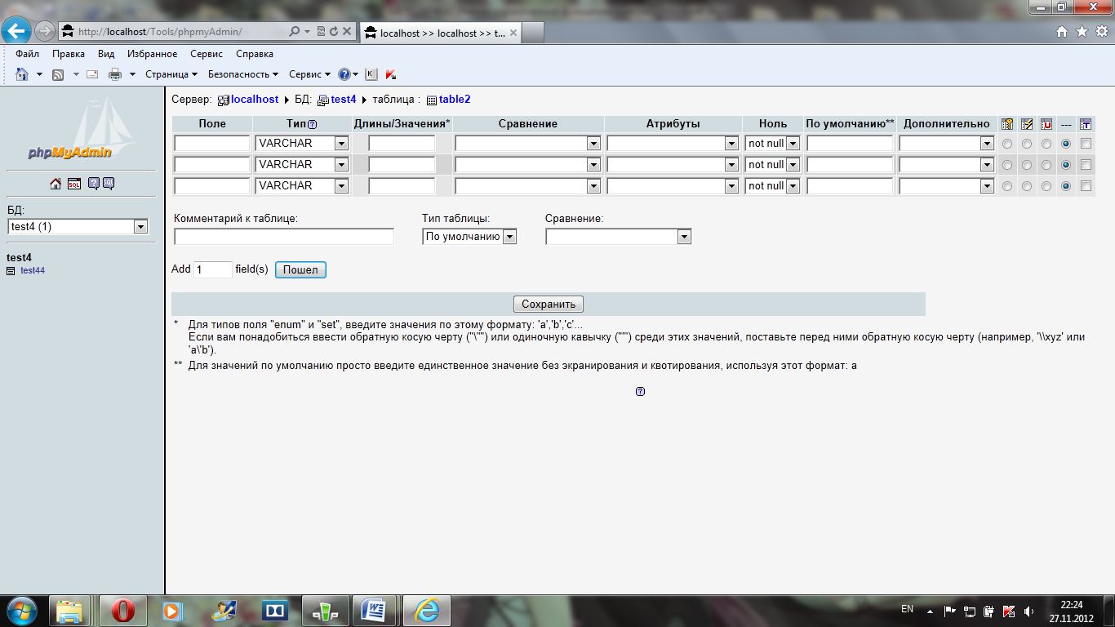This screenshot has width=1115, height=627.
Task: Go to phpMyAdmin home via sidebar house icon
Action: coord(56,184)
